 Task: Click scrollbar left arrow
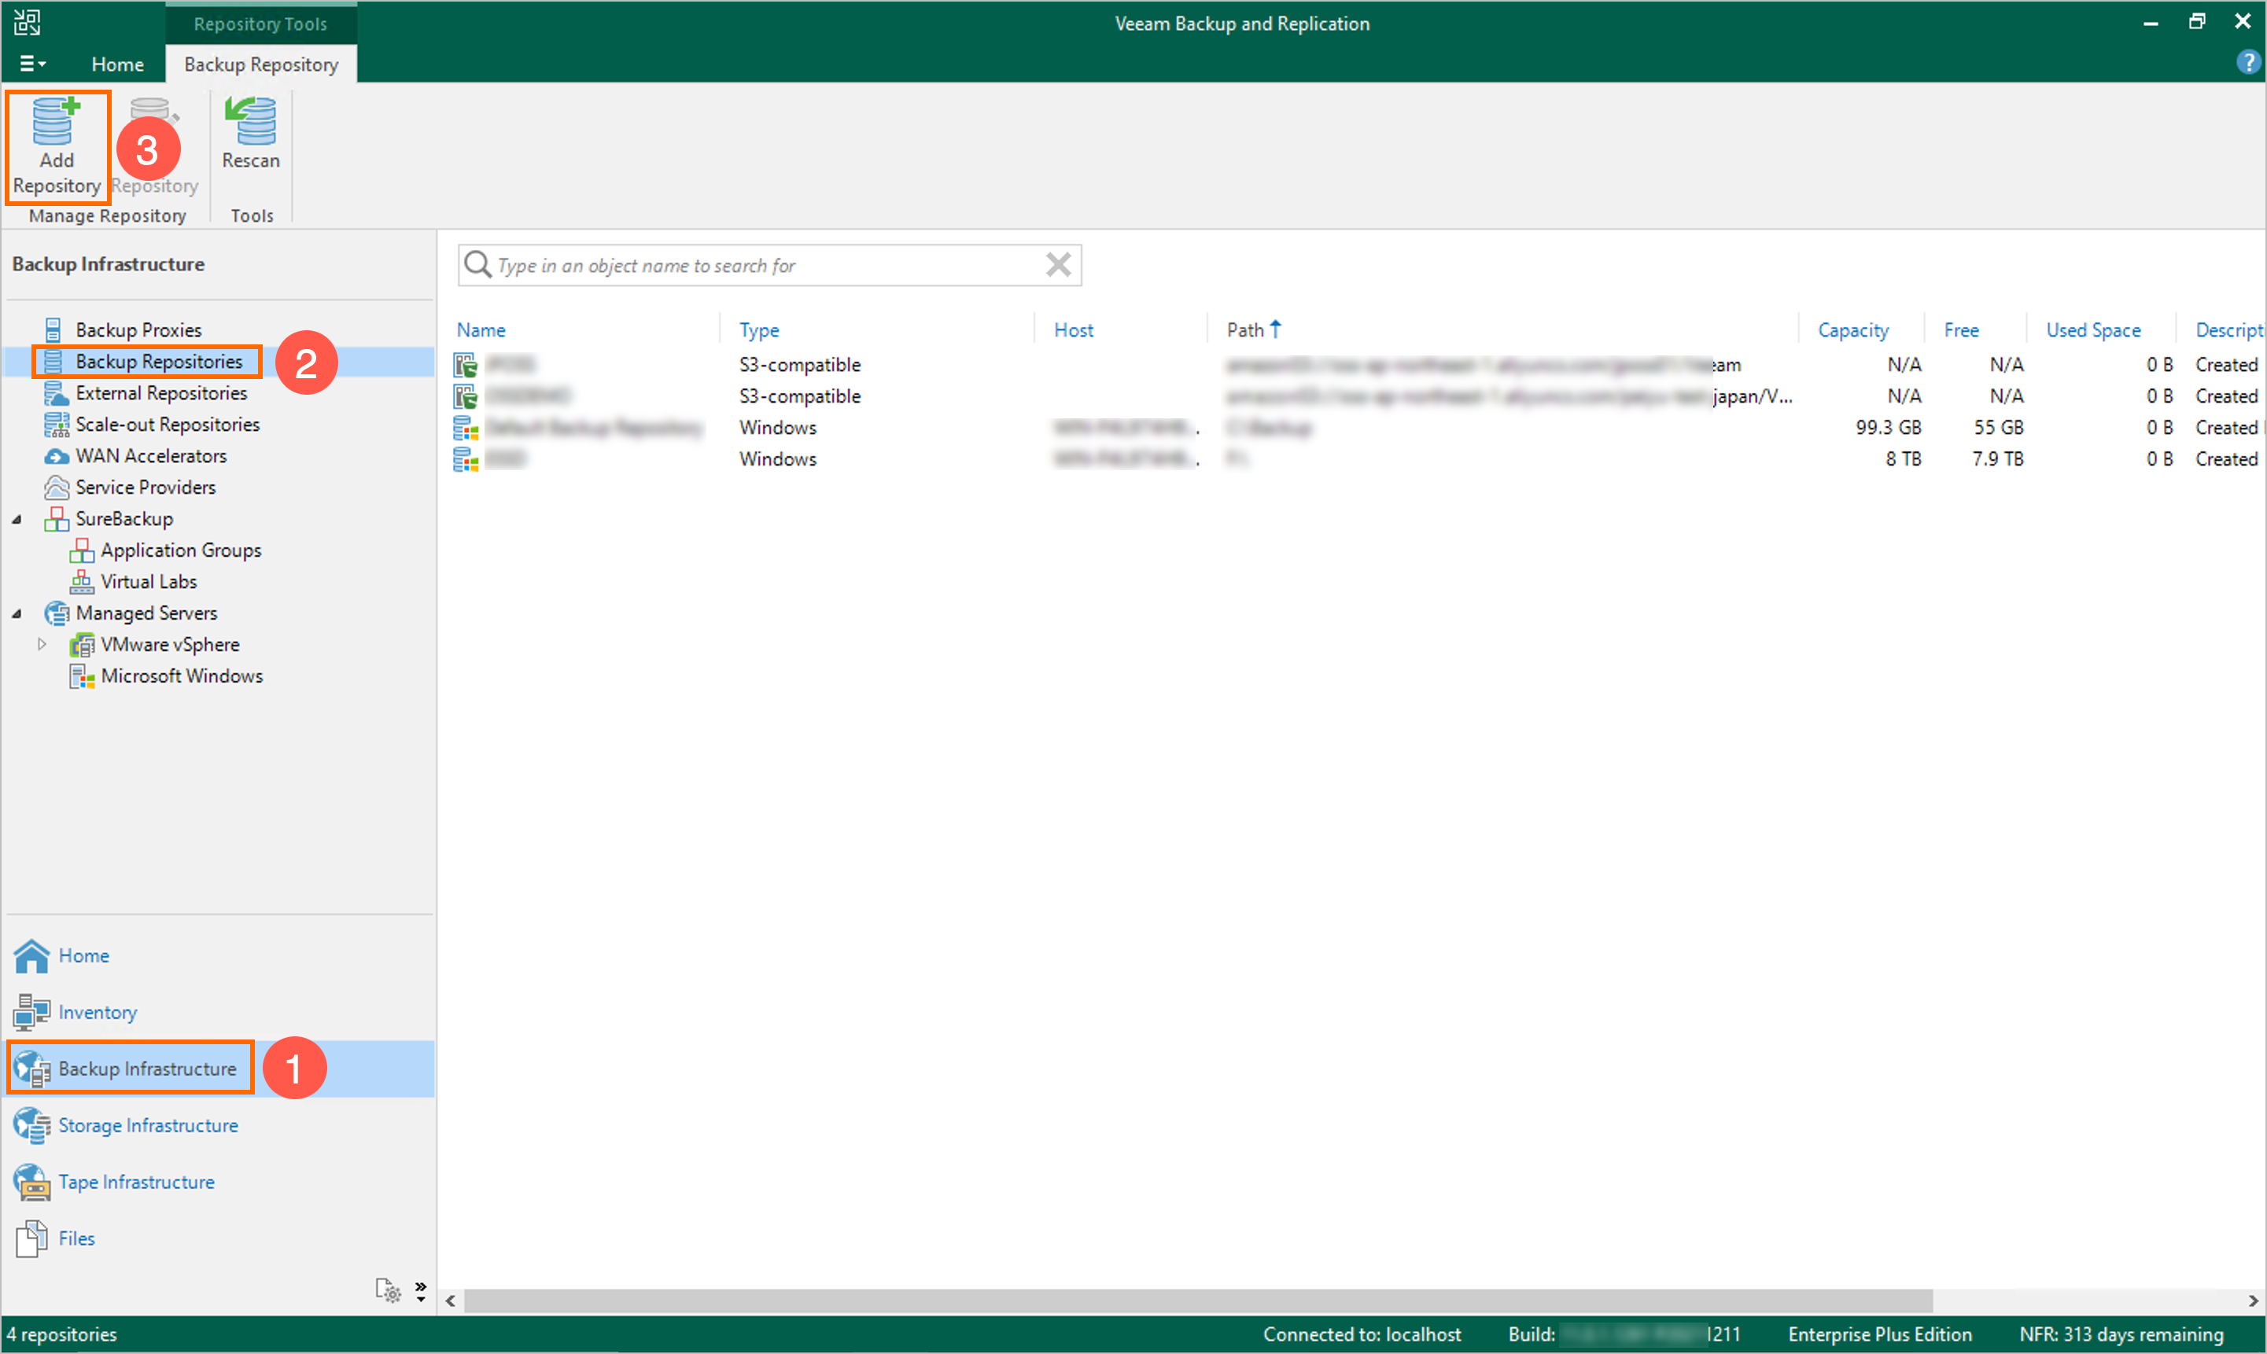451,1301
